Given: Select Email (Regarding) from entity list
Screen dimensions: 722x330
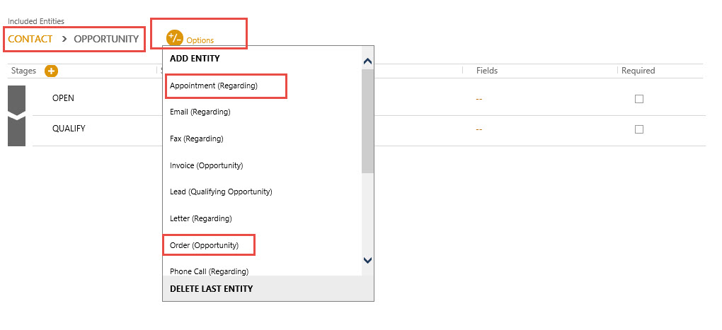Looking at the screenshot, I should 200,112.
